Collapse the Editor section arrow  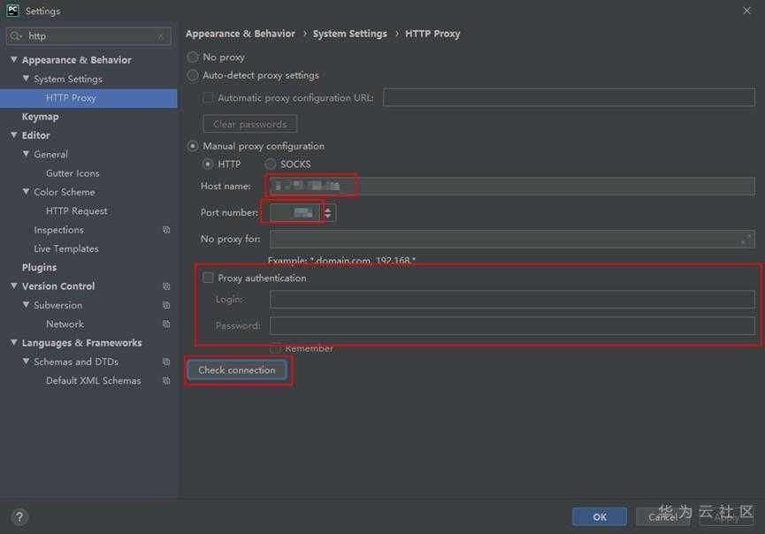(x=13, y=135)
